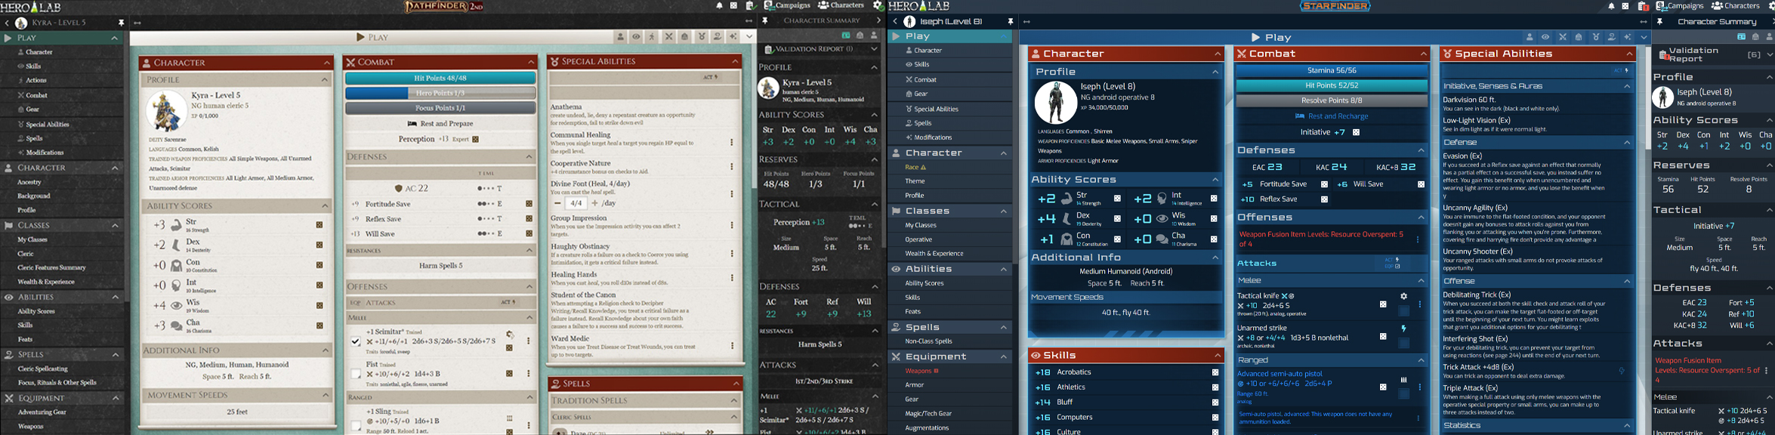The height and width of the screenshot is (435, 1775).
Task: Roll Str ability dice for Kyra
Action: coord(319,224)
